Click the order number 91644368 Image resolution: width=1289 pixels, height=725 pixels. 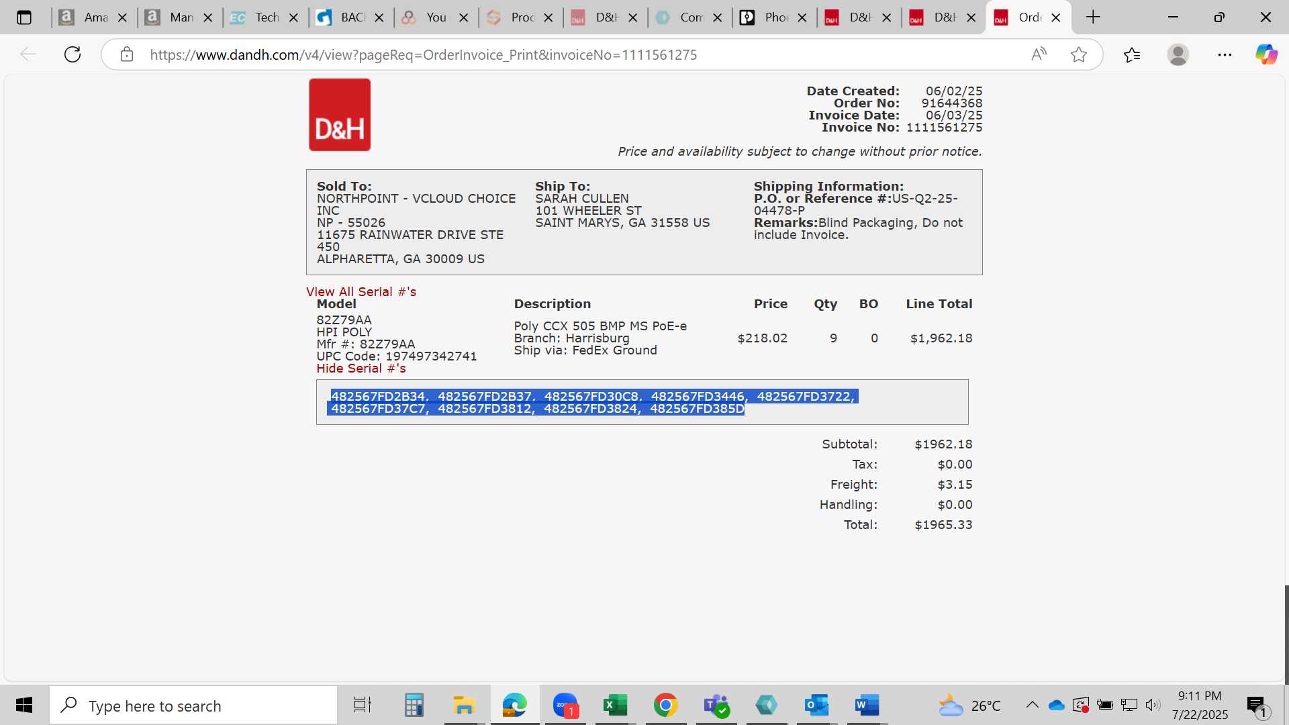pos(951,103)
